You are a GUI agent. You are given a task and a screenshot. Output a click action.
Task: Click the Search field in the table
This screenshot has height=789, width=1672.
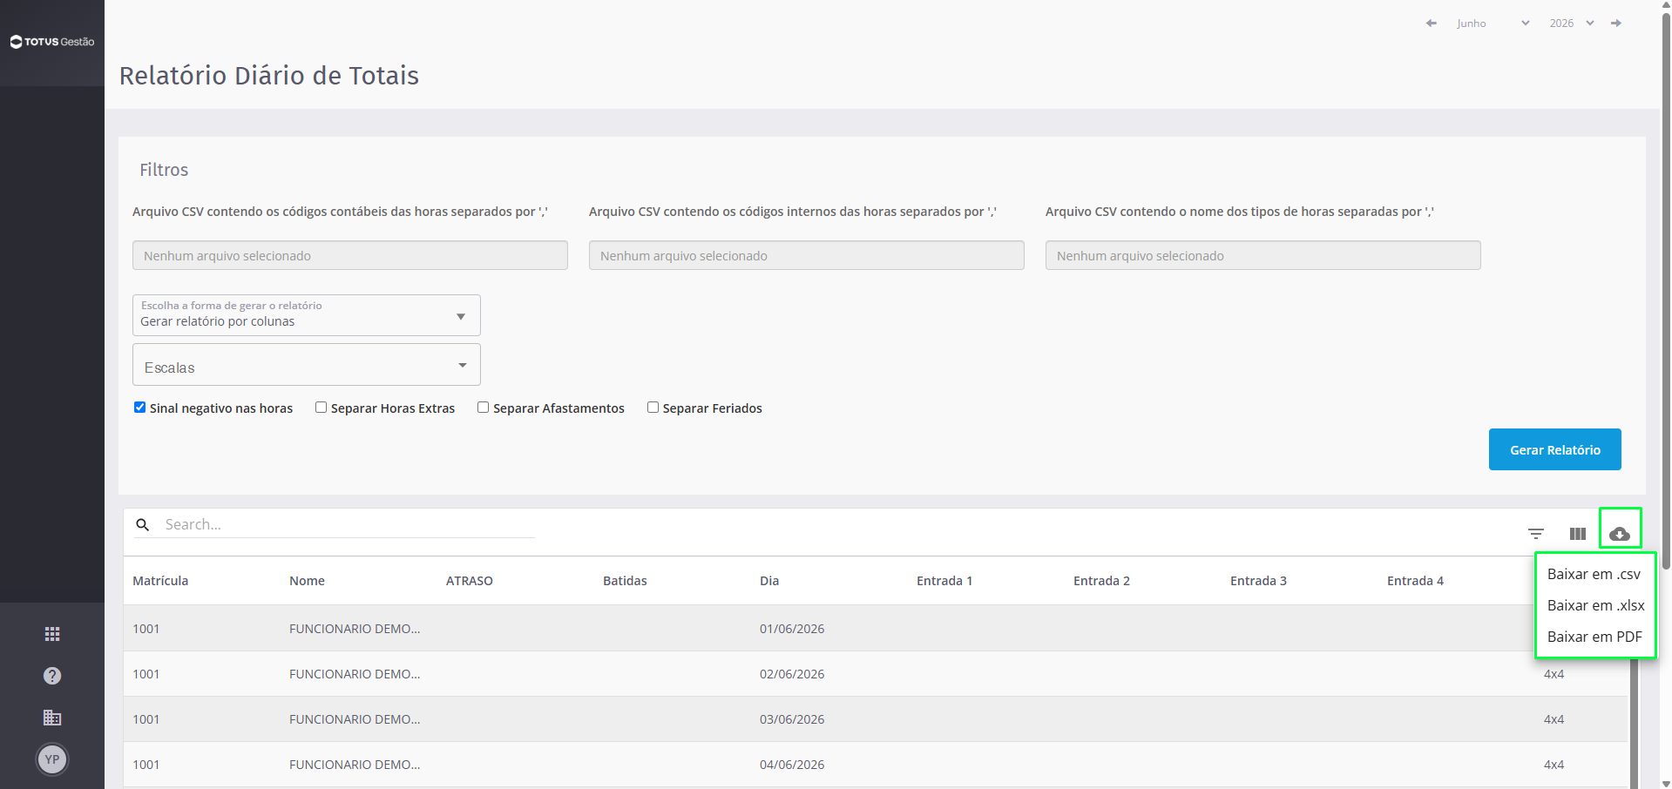(349, 524)
